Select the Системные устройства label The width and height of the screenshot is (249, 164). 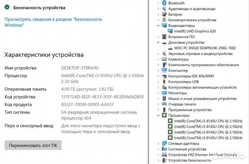coord(187,149)
